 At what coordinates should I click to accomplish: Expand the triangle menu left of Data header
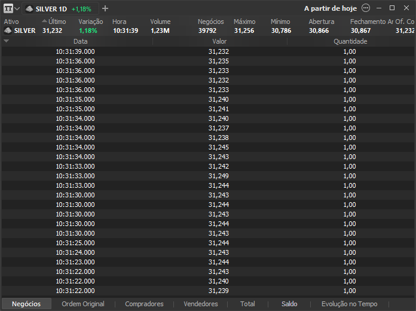pos(6,41)
